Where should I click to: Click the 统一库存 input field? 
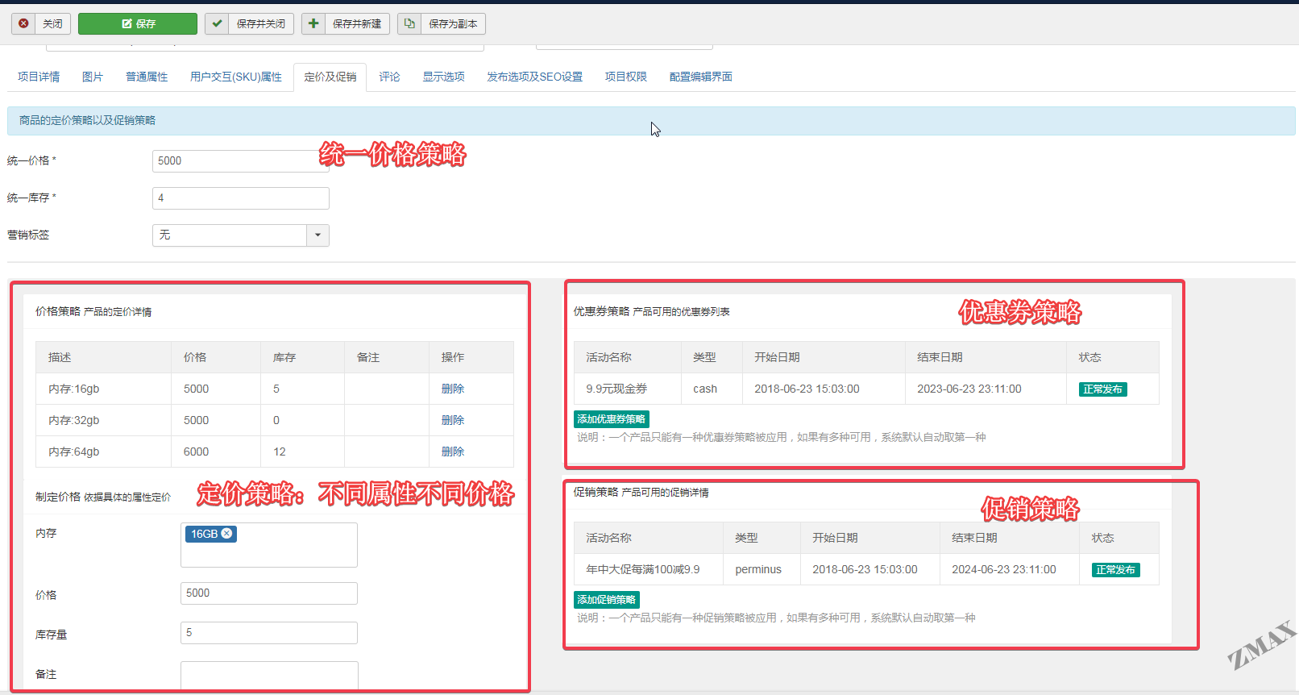point(240,198)
